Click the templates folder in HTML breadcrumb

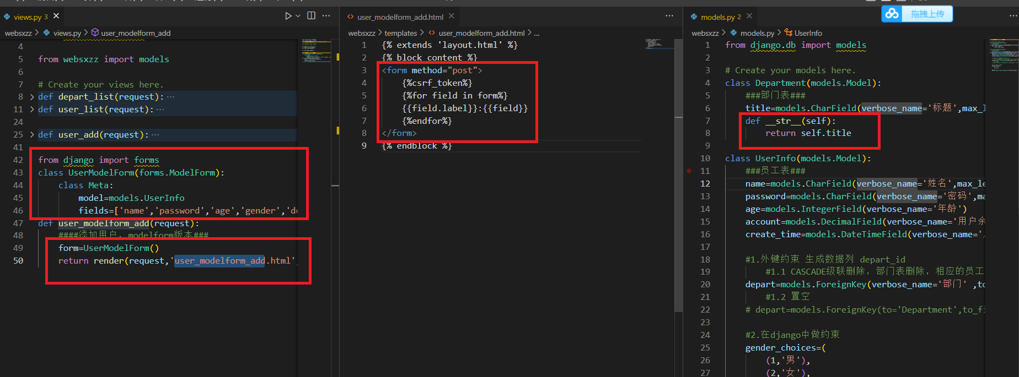[x=400, y=33]
